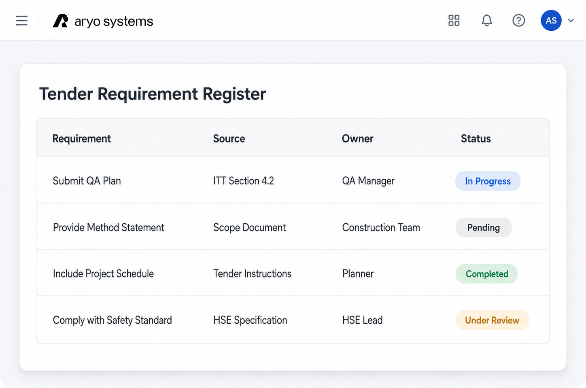Screen dimensions: 586x388
Task: Click the Tender Instructions source cell
Action: [x=252, y=274]
